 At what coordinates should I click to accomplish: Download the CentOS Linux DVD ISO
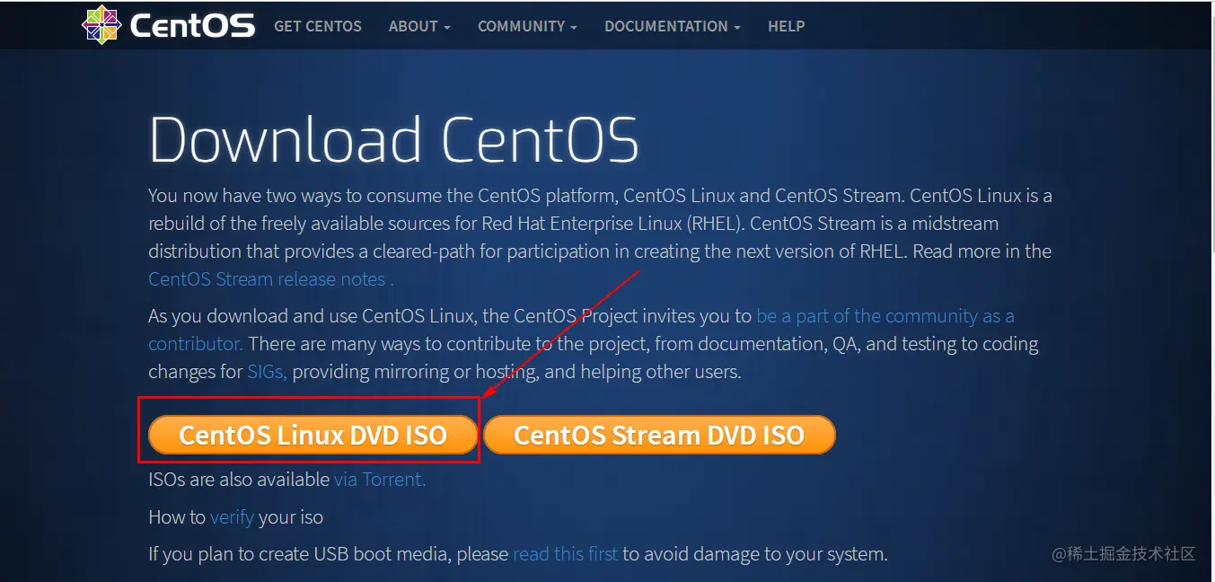pyautogui.click(x=313, y=435)
